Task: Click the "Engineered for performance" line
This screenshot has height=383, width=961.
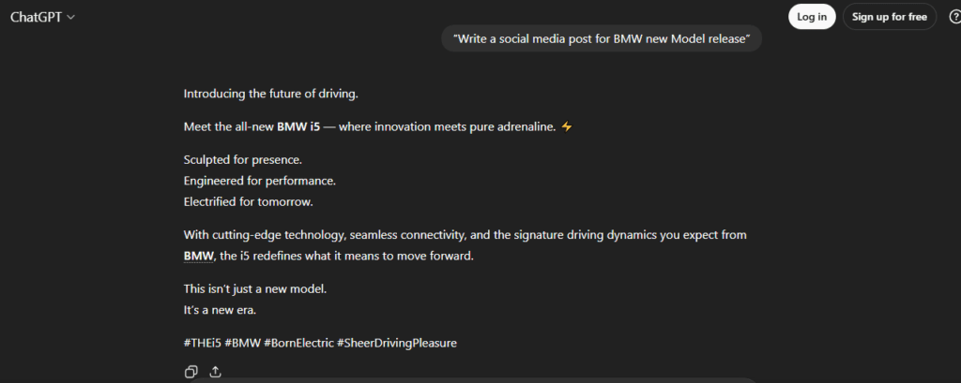Action: click(259, 180)
